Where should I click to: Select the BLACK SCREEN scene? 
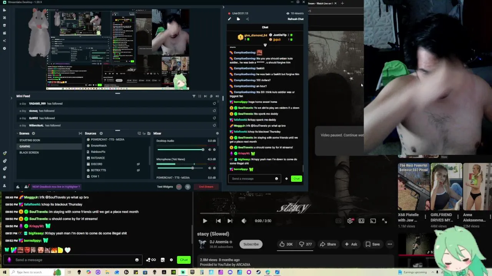click(x=50, y=153)
